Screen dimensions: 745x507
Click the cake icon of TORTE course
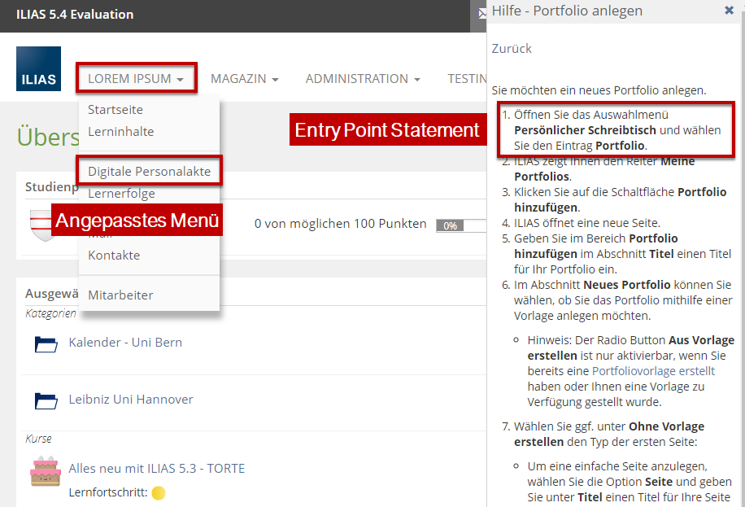tap(46, 471)
